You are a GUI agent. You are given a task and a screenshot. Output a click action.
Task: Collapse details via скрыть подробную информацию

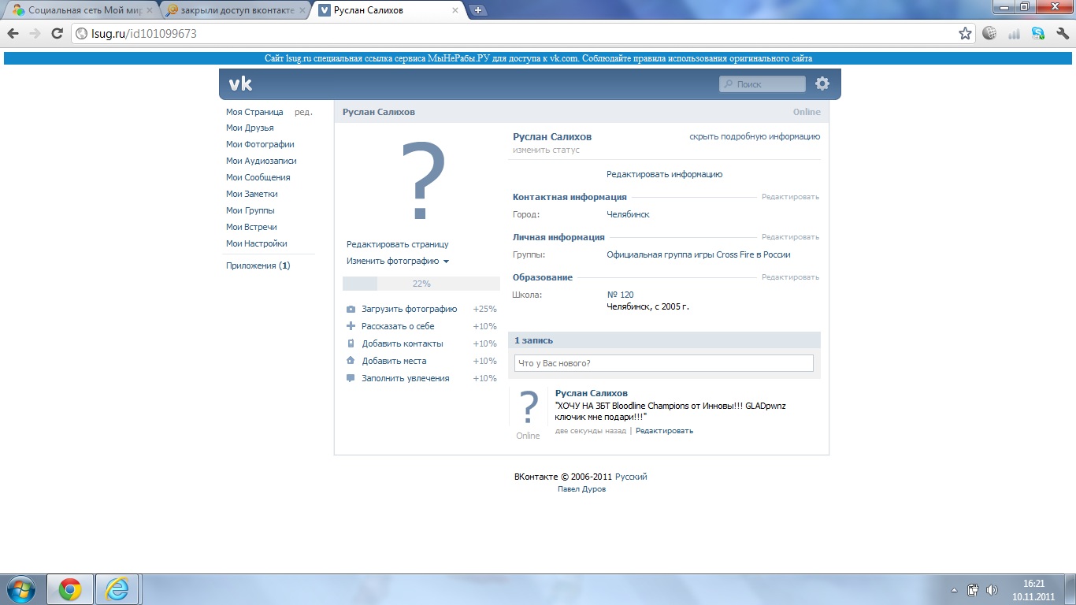pos(754,136)
